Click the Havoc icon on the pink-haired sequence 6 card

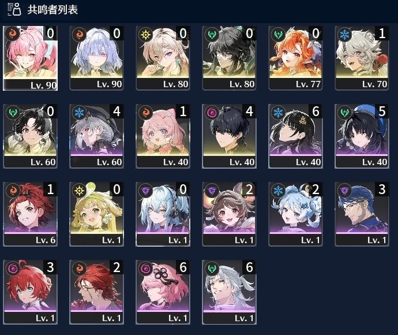(x=145, y=269)
